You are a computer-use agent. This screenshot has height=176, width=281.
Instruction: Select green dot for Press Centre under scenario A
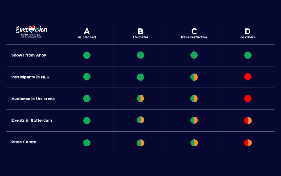87,143
